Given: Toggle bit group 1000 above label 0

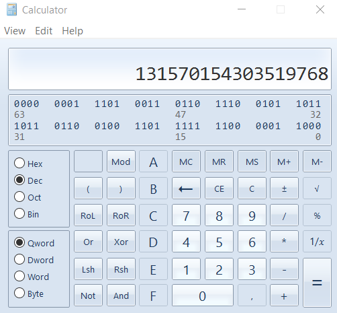Looking at the screenshot, I should tap(308, 126).
